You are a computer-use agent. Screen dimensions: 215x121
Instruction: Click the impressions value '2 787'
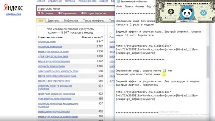[x=99, y=46]
